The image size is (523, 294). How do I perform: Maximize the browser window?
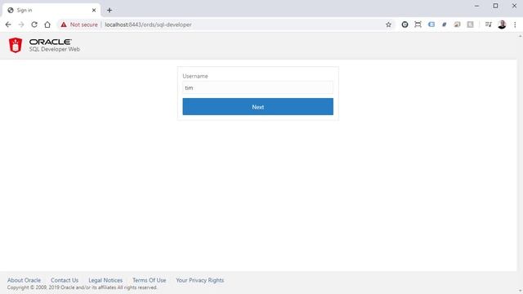click(496, 6)
